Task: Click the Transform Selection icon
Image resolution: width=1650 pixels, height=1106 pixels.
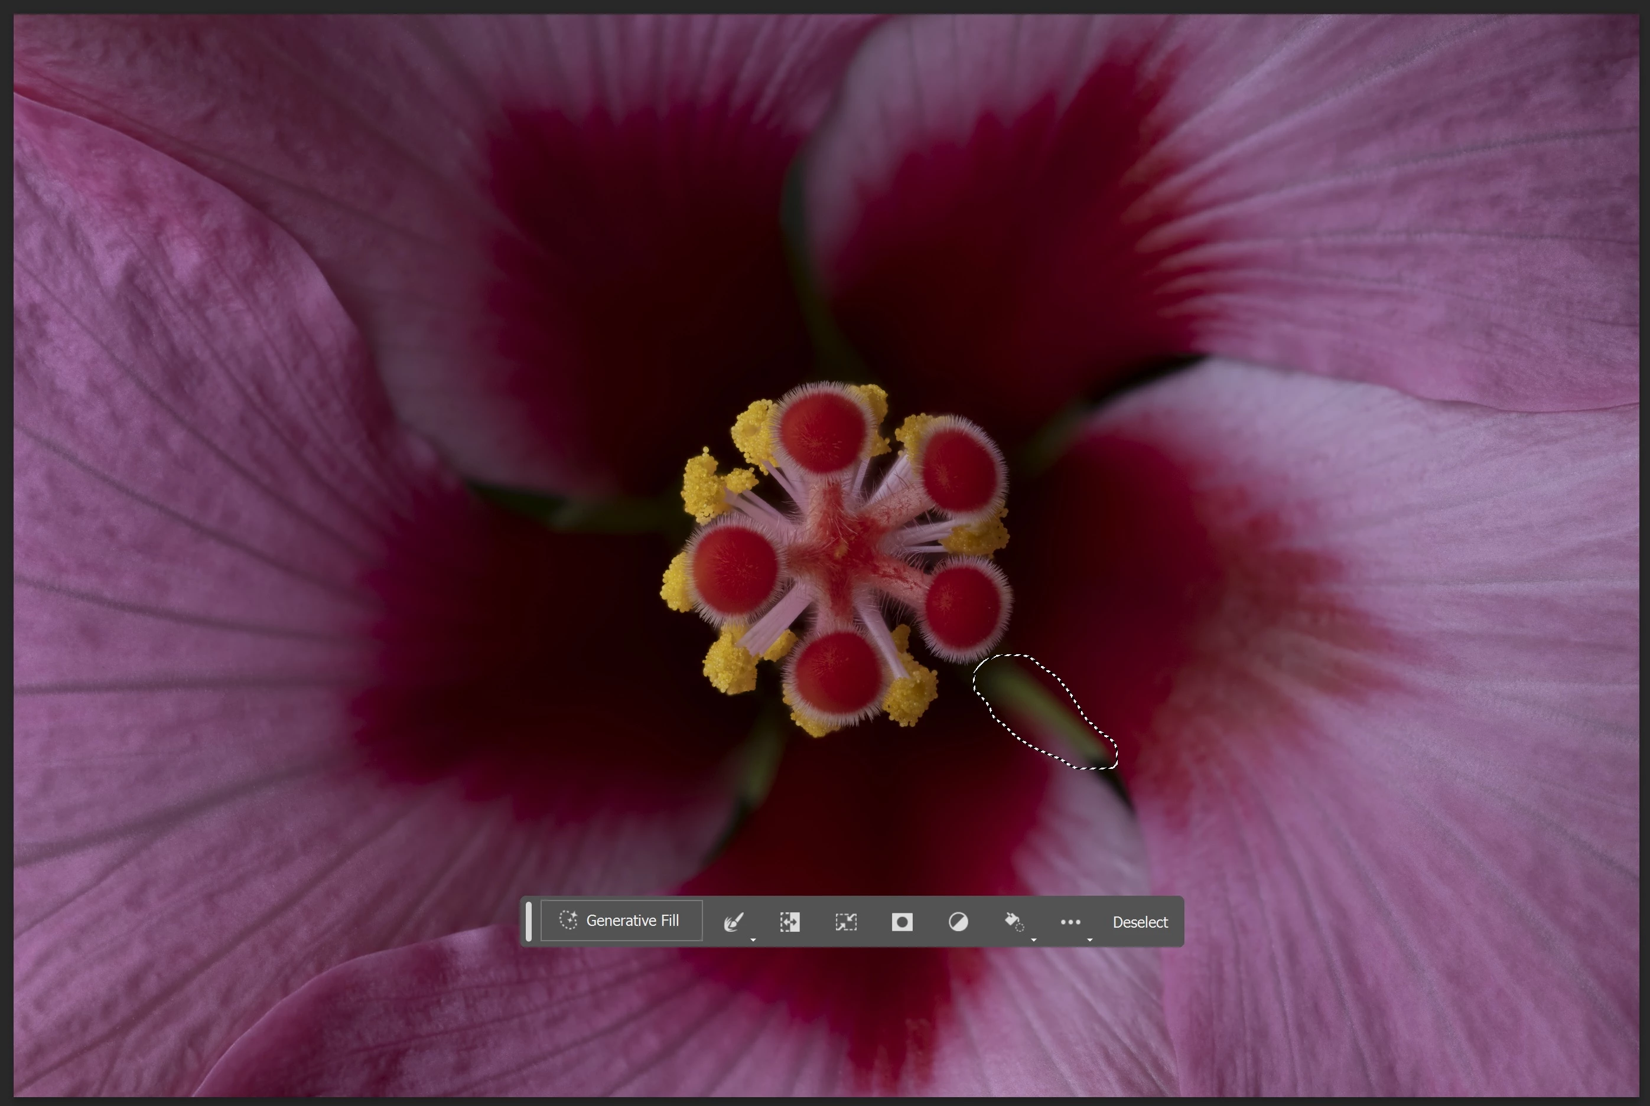Action: click(845, 922)
